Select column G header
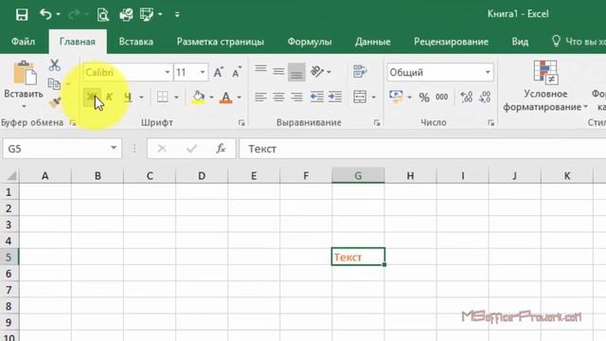The image size is (606, 341). point(358,175)
